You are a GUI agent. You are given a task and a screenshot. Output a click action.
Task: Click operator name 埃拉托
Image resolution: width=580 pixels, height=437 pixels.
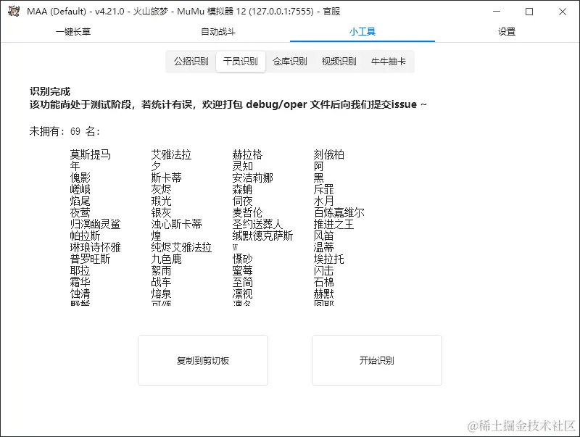329,259
